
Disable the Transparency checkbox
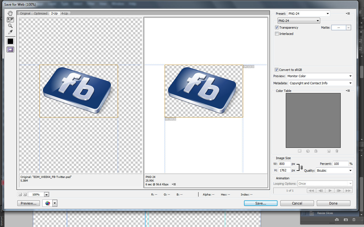(277, 28)
